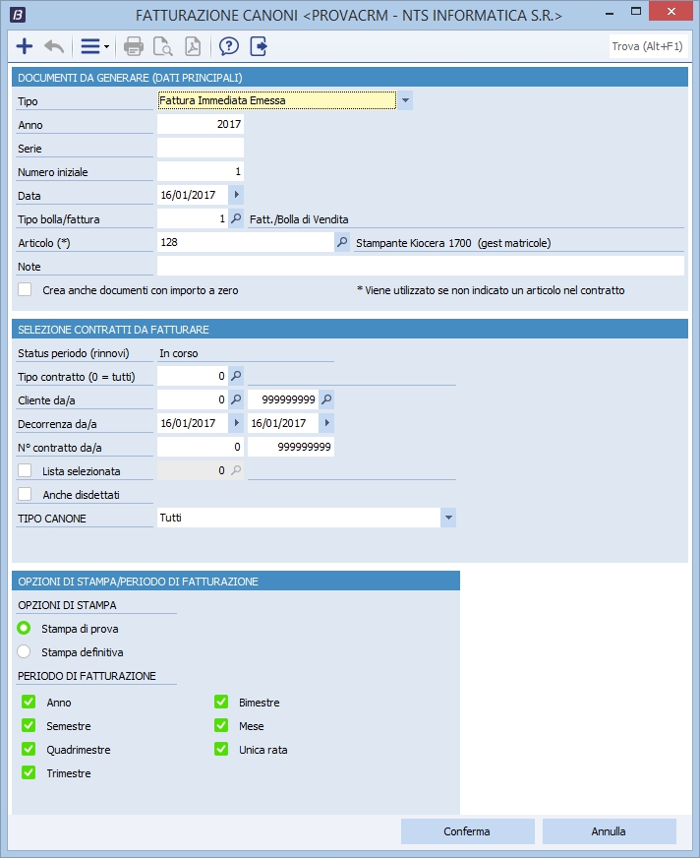
Task: Open the hamburger menu toolbar icon
Action: click(x=90, y=46)
